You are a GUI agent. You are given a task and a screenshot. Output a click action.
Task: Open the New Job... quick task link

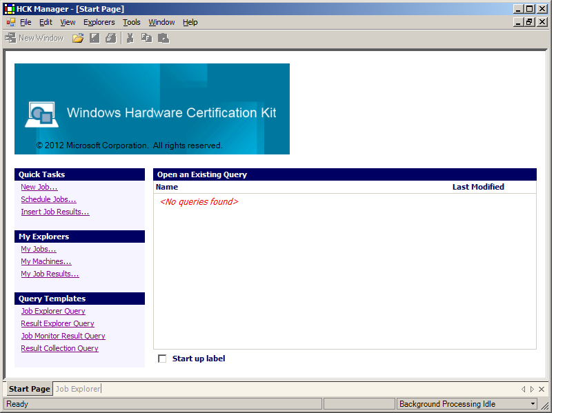pyautogui.click(x=39, y=187)
